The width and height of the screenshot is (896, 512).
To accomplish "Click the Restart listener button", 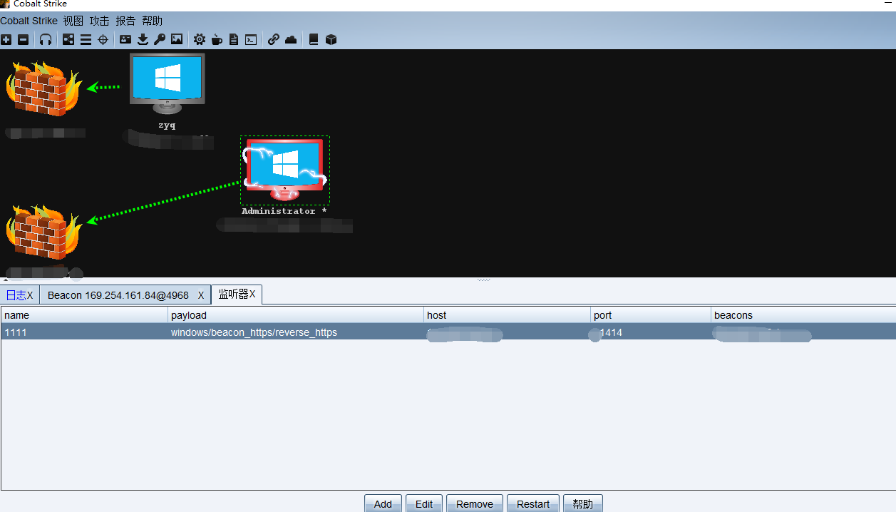I will tap(533, 503).
